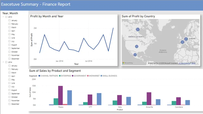Select VTT Government bar
The height and width of the screenshot is (114, 203).
(90, 100)
